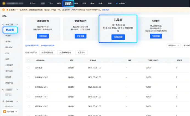
Task: Switch to the 营销 top tab
Action: click(x=68, y=4)
